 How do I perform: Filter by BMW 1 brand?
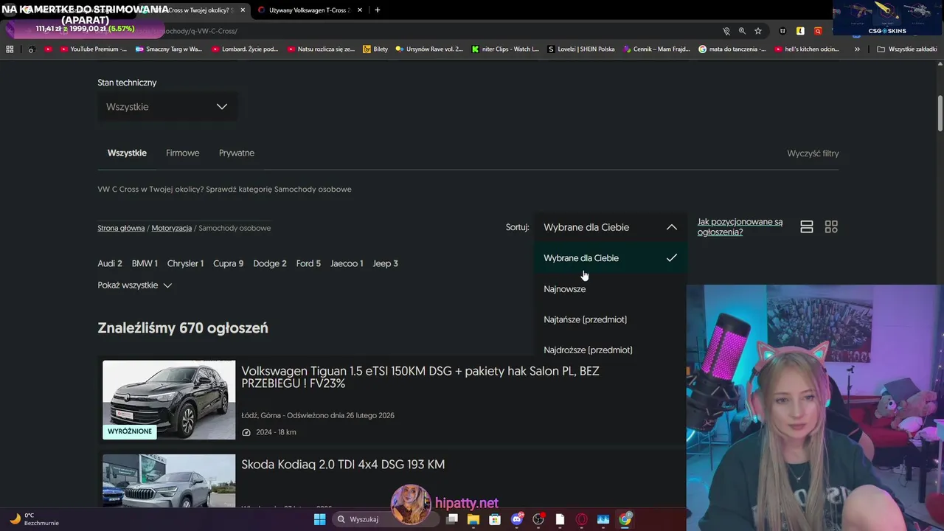point(145,263)
